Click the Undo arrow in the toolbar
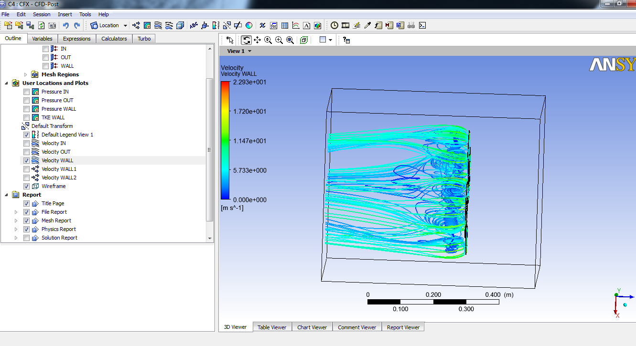 [x=66, y=25]
